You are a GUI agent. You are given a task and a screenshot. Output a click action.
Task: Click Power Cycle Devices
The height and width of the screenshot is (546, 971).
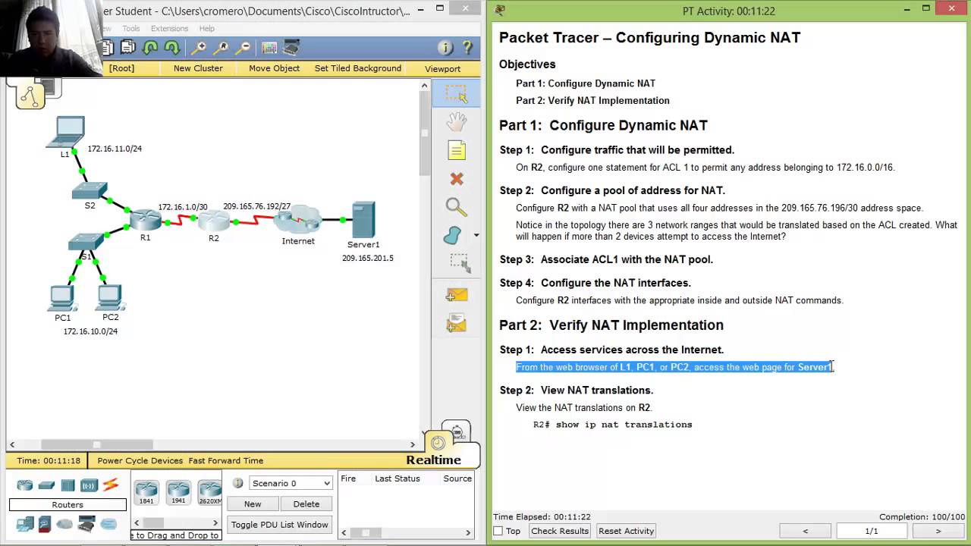140,460
